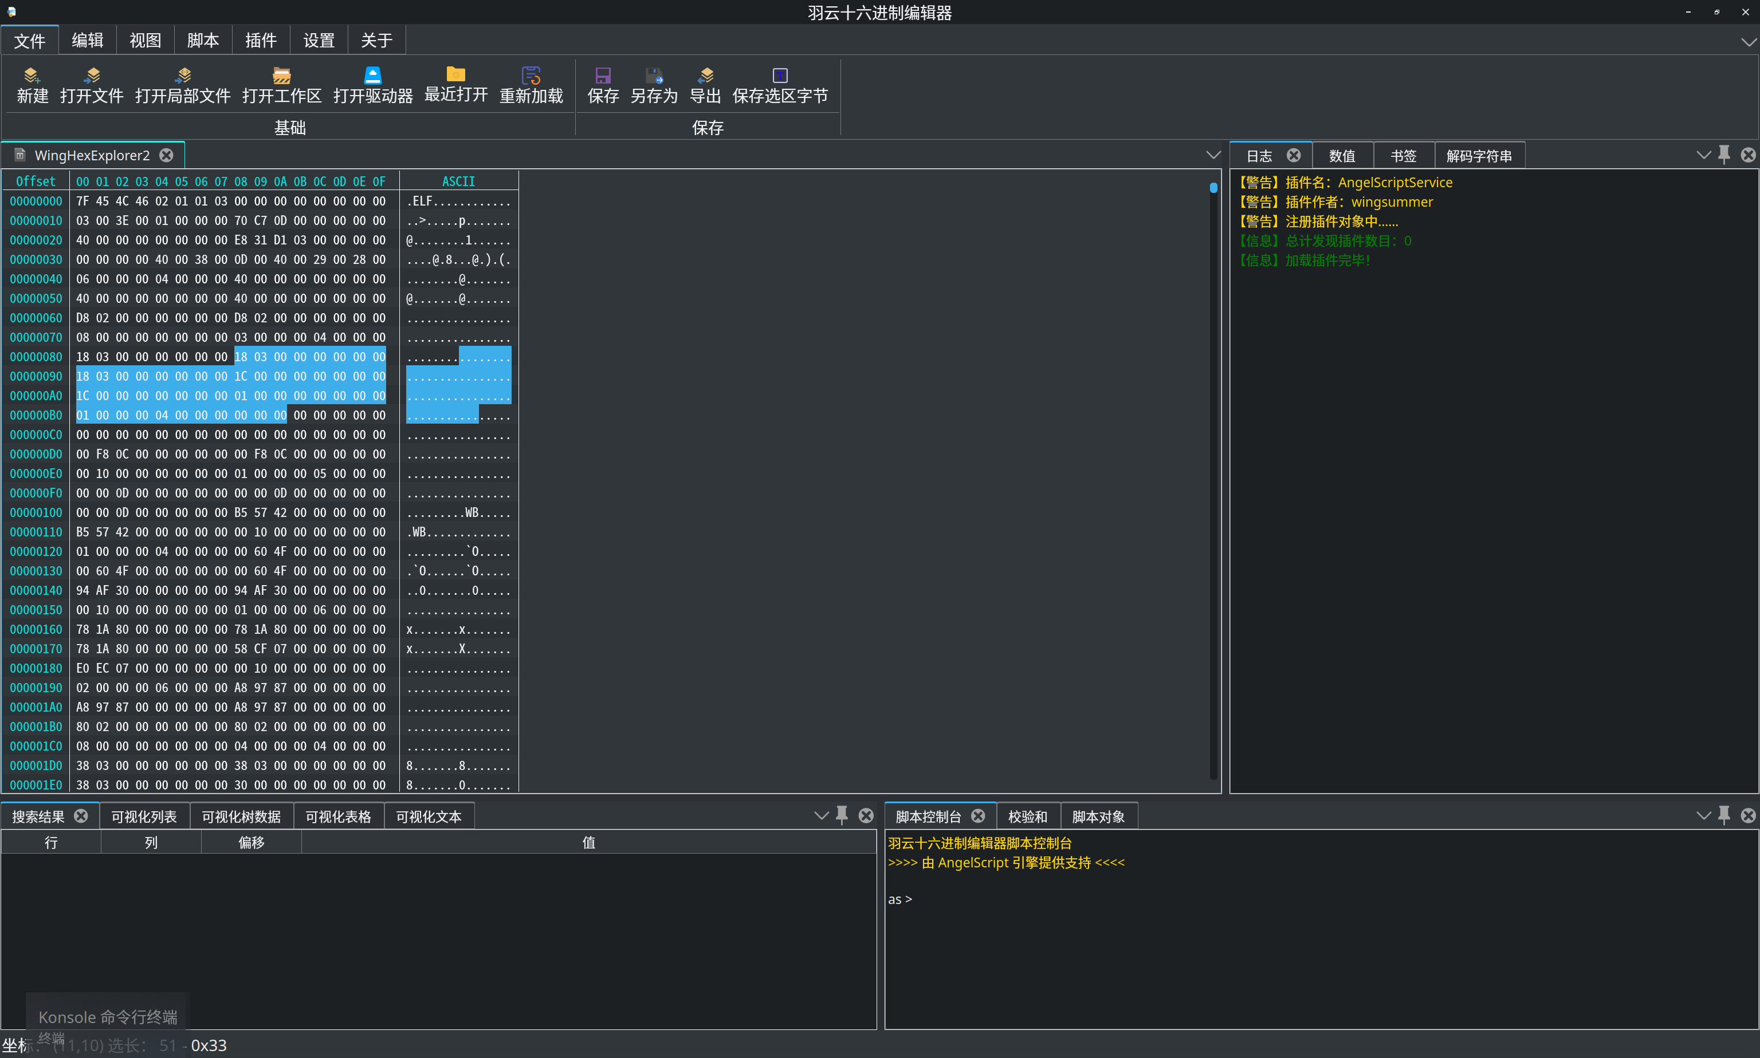Click the hex editor vertical scrollbar handle

tap(1213, 188)
